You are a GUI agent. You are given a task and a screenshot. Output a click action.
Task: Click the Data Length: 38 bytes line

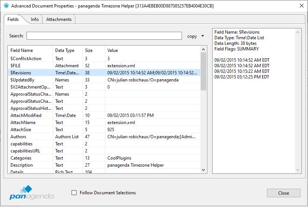click(x=235, y=43)
